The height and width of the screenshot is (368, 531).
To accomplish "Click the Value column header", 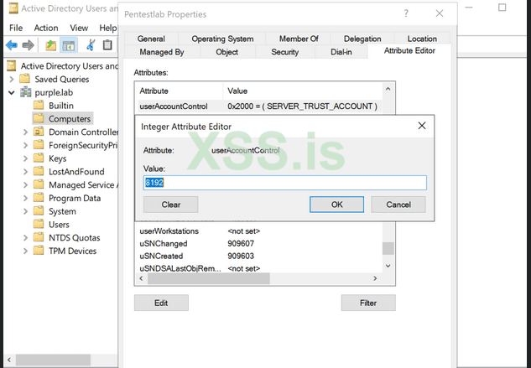I will tap(303, 91).
